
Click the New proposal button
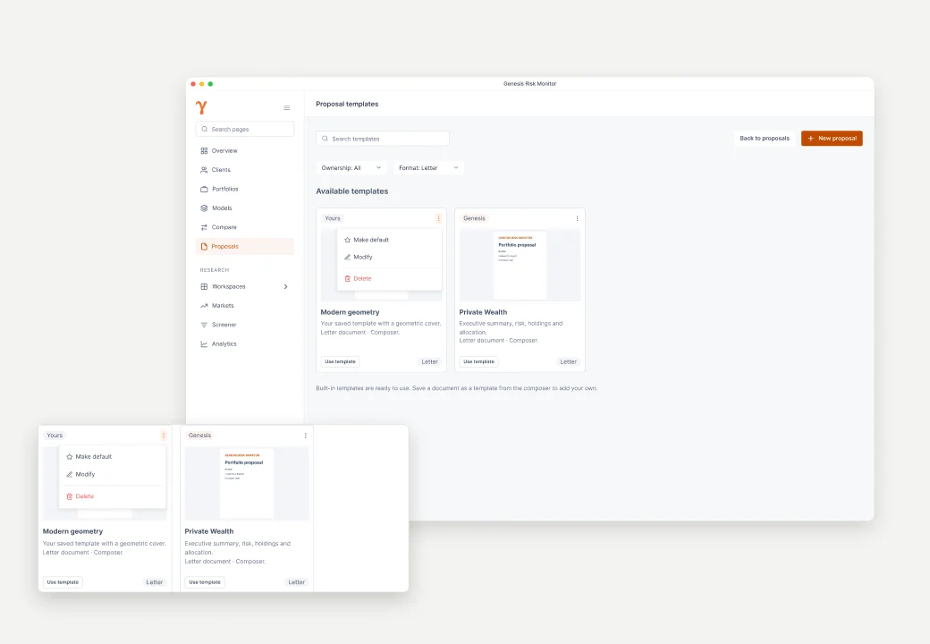(832, 138)
